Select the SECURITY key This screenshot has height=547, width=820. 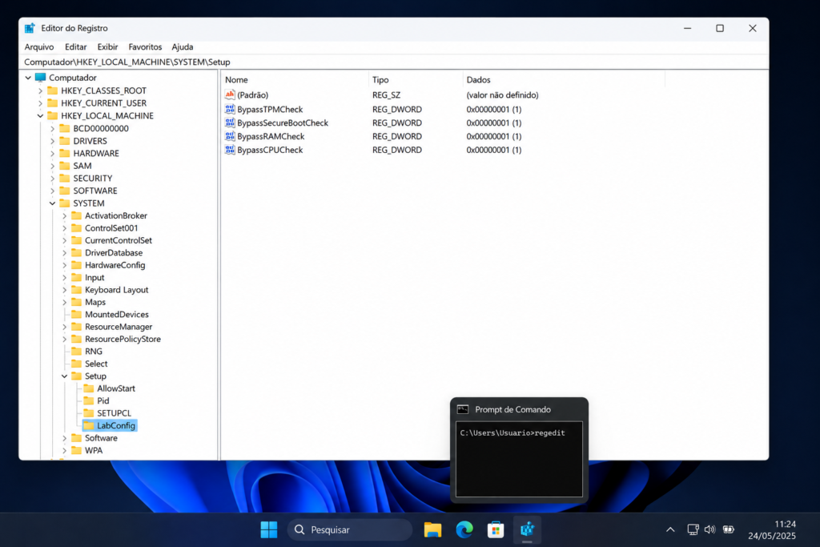click(x=93, y=179)
